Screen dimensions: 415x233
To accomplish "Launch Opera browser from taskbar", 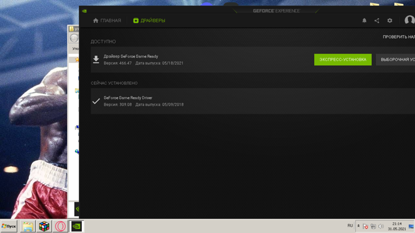I will pyautogui.click(x=60, y=226).
